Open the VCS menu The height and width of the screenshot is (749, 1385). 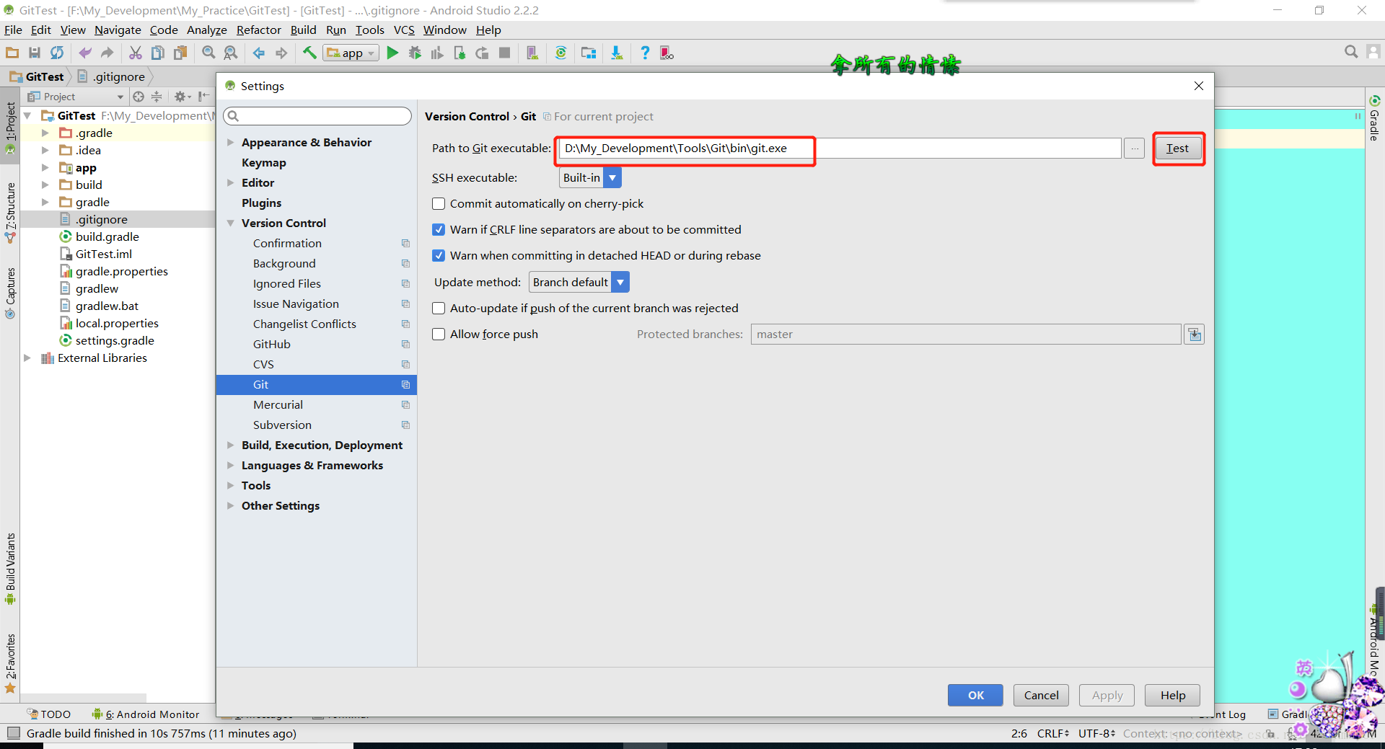pos(404,30)
